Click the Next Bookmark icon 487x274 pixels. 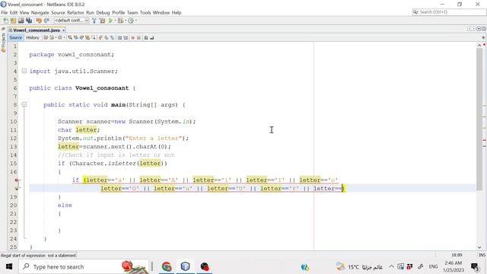(107, 37)
